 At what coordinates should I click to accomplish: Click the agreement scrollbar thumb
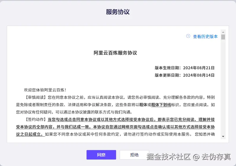click(223, 37)
